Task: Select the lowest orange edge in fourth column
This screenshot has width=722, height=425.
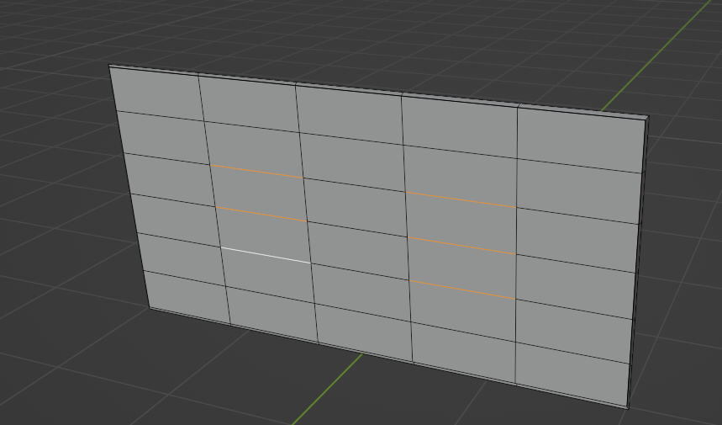Action: click(x=462, y=290)
